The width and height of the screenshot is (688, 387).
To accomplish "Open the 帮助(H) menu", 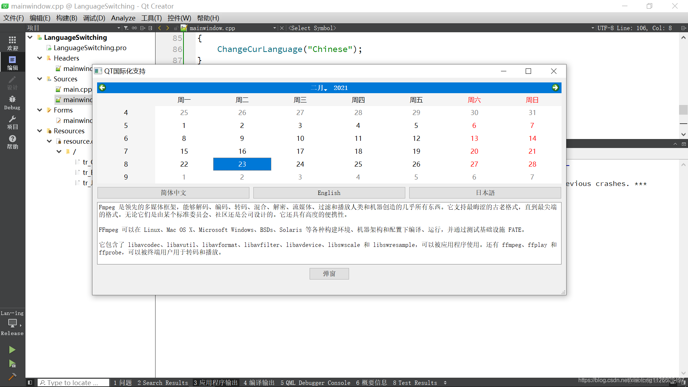I will [x=208, y=18].
